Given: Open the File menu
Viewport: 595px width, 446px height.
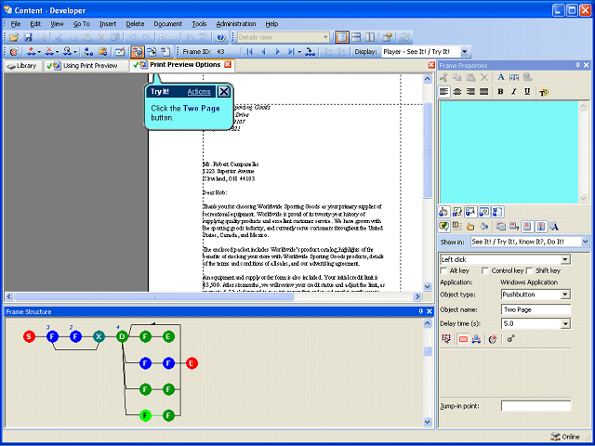Looking at the screenshot, I should (x=16, y=24).
